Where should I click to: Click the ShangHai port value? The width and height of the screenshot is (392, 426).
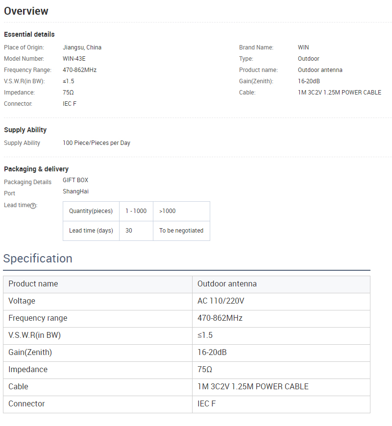click(75, 191)
